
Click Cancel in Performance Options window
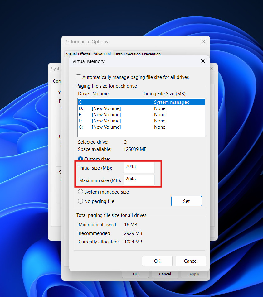(x=165, y=274)
